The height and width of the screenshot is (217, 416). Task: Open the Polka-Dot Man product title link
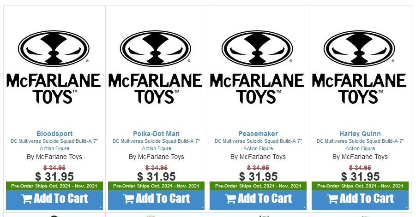pyautogui.click(x=156, y=134)
